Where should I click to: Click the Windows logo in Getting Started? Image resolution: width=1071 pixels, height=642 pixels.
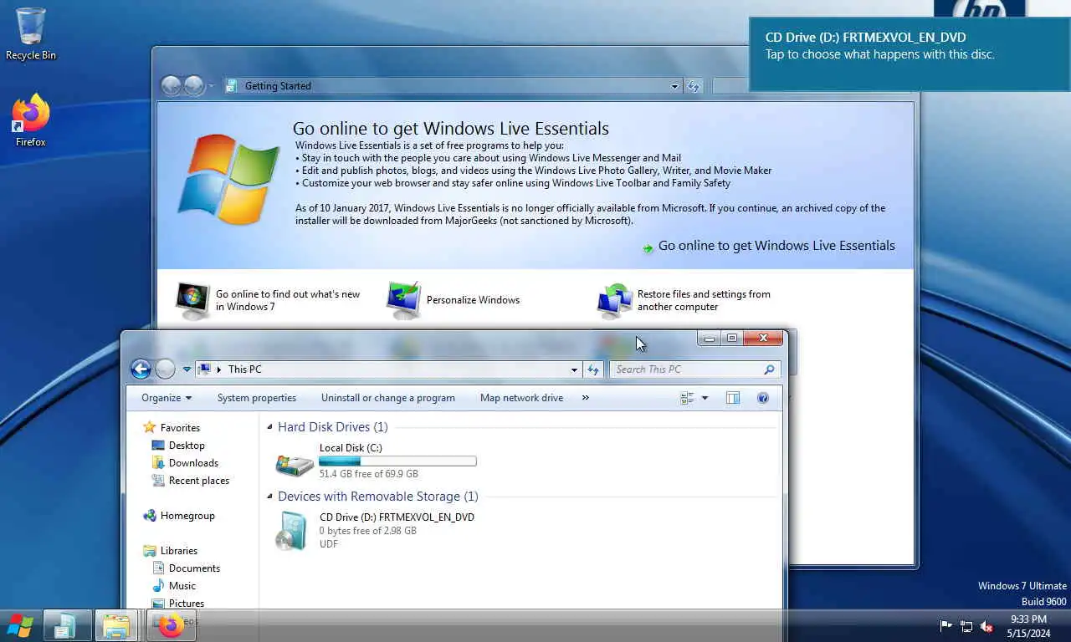click(228, 179)
